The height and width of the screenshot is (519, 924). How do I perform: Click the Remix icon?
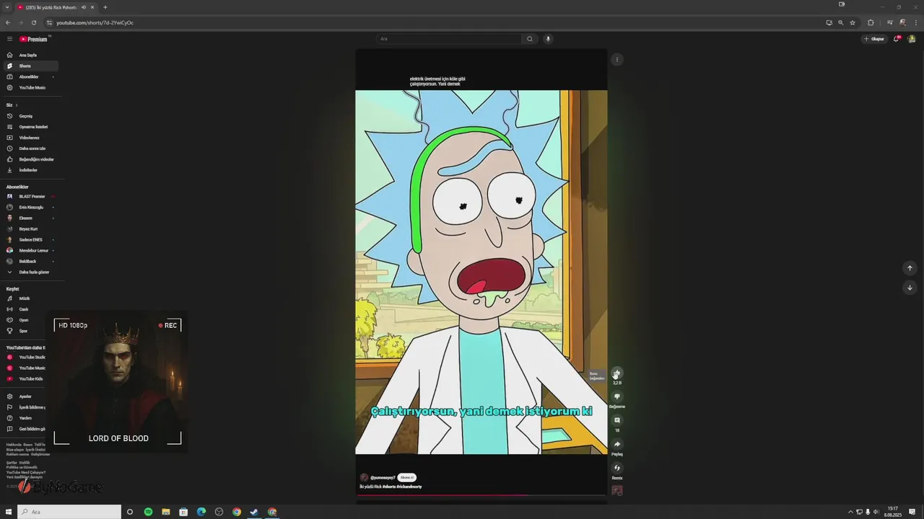[x=616, y=468]
